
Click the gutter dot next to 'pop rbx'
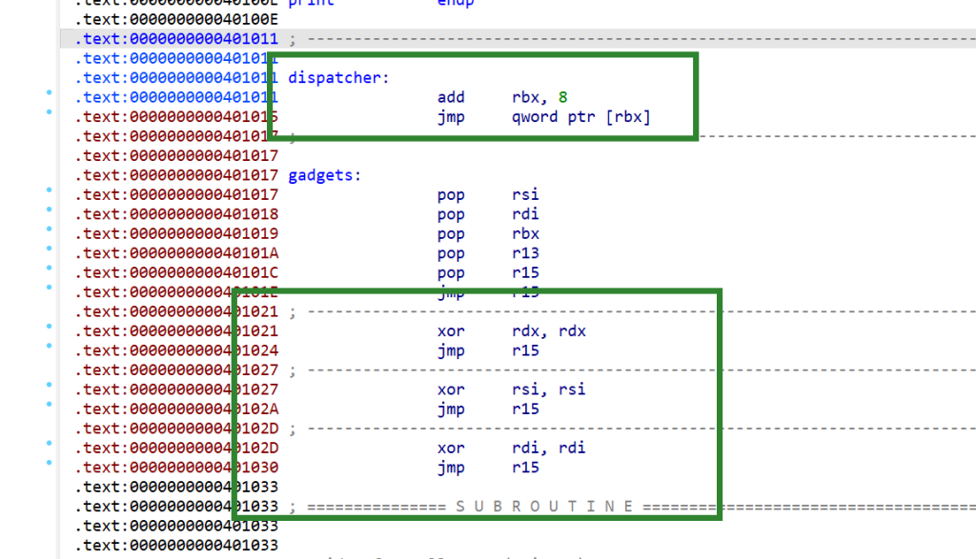point(49,230)
